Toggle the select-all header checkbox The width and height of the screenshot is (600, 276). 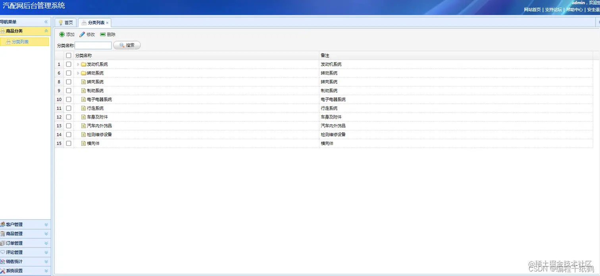(69, 56)
